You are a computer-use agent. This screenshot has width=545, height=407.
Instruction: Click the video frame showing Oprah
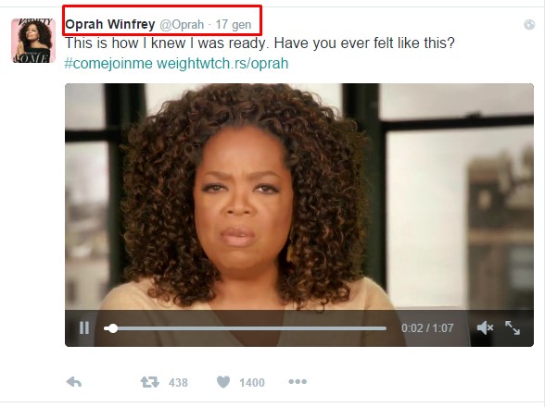[x=299, y=196]
